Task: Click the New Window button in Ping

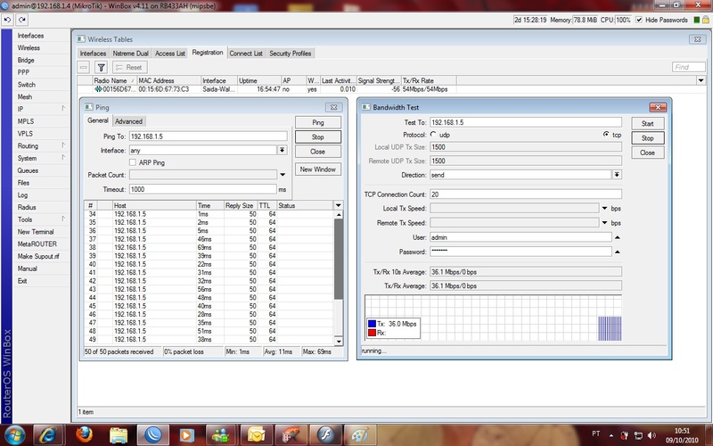Action: coord(318,169)
